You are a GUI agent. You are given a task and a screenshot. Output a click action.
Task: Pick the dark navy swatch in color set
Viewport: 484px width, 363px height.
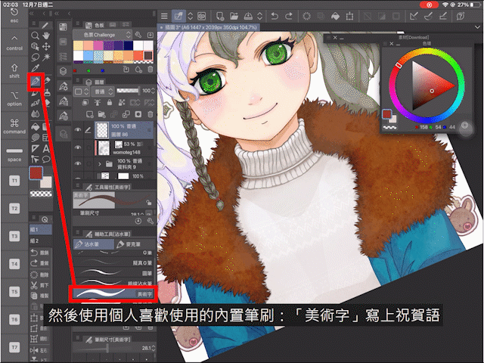pos(129,45)
